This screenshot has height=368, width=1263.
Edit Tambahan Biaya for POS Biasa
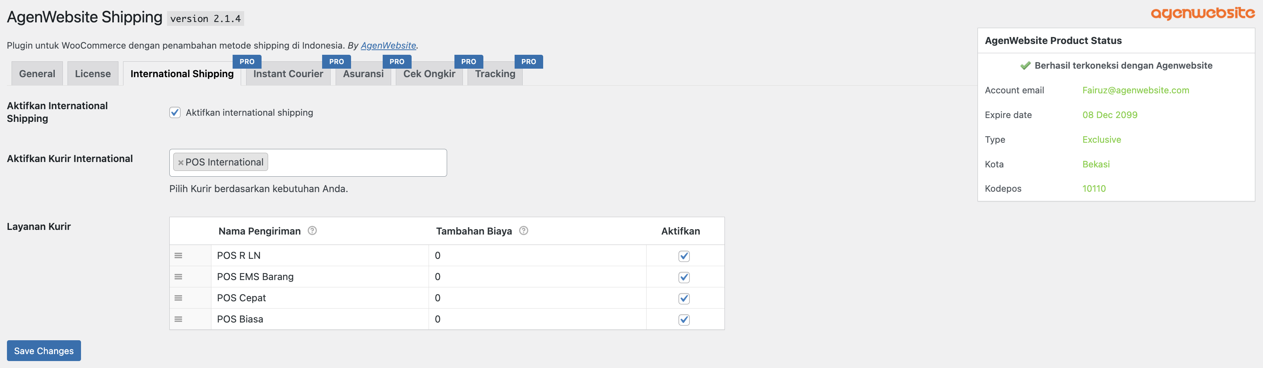pos(537,319)
